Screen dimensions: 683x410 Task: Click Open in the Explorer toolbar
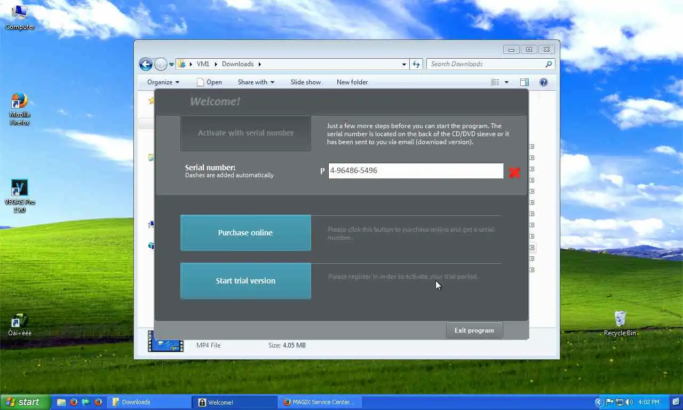tap(209, 82)
